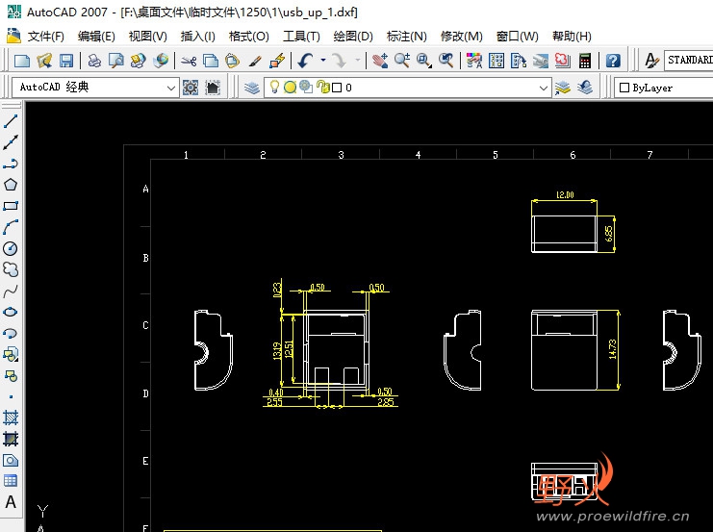Select the Zoom Previous icon
Screen dimensions: 713x532
coord(446,60)
